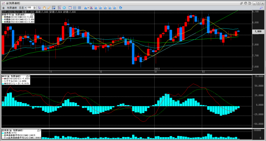Select the highlighted eraser marker tool
This screenshot has height=141, width=266.
tap(54, 8)
